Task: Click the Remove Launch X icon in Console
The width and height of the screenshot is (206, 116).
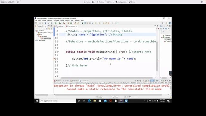Action: (138, 81)
